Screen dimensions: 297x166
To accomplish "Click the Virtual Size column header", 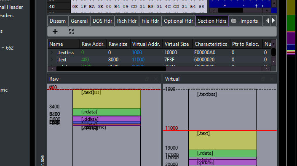I will (177, 44).
